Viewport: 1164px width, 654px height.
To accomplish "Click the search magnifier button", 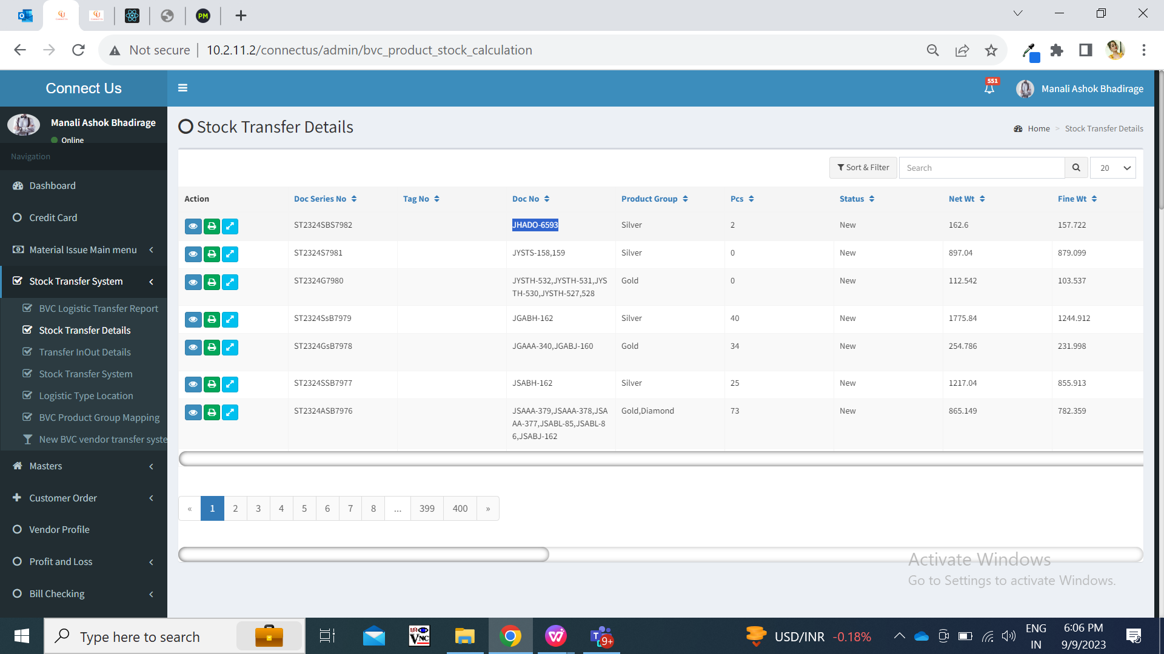I will [x=1076, y=168].
